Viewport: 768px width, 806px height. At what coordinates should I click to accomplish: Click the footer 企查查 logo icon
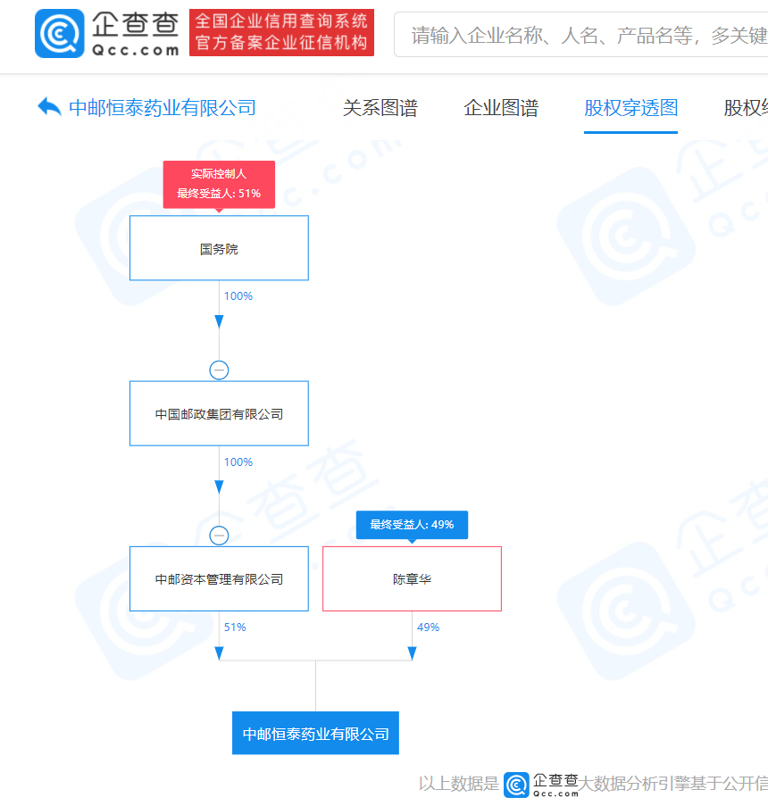517,784
